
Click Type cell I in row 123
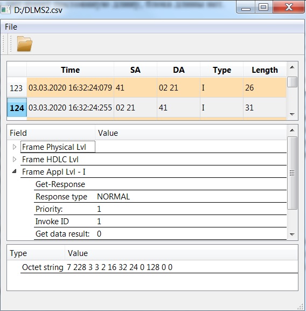tap(222, 87)
